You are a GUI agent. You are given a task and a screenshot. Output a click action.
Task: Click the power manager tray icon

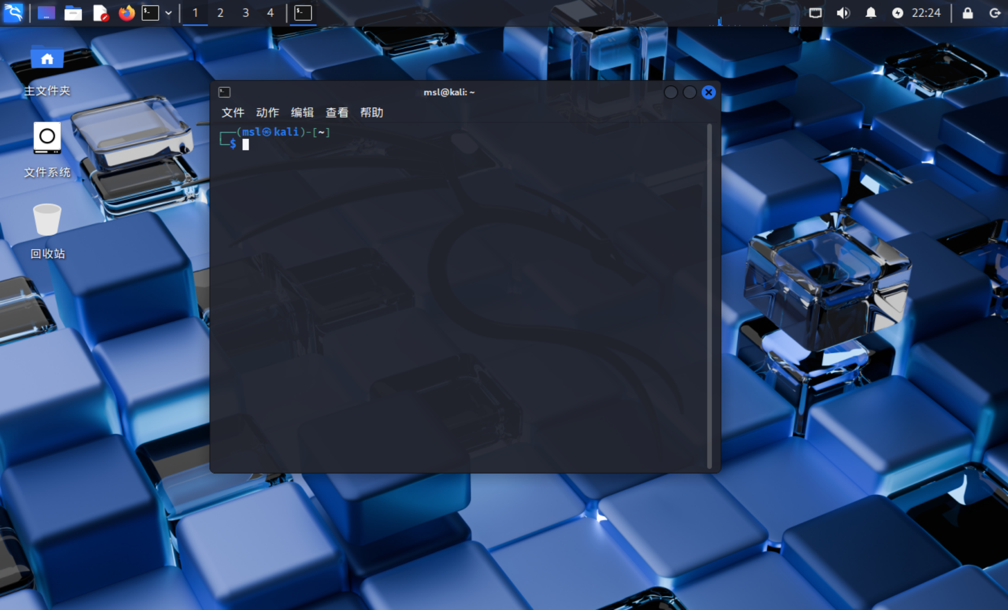pos(897,13)
